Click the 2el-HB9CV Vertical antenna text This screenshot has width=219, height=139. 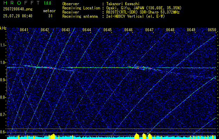[136, 16]
